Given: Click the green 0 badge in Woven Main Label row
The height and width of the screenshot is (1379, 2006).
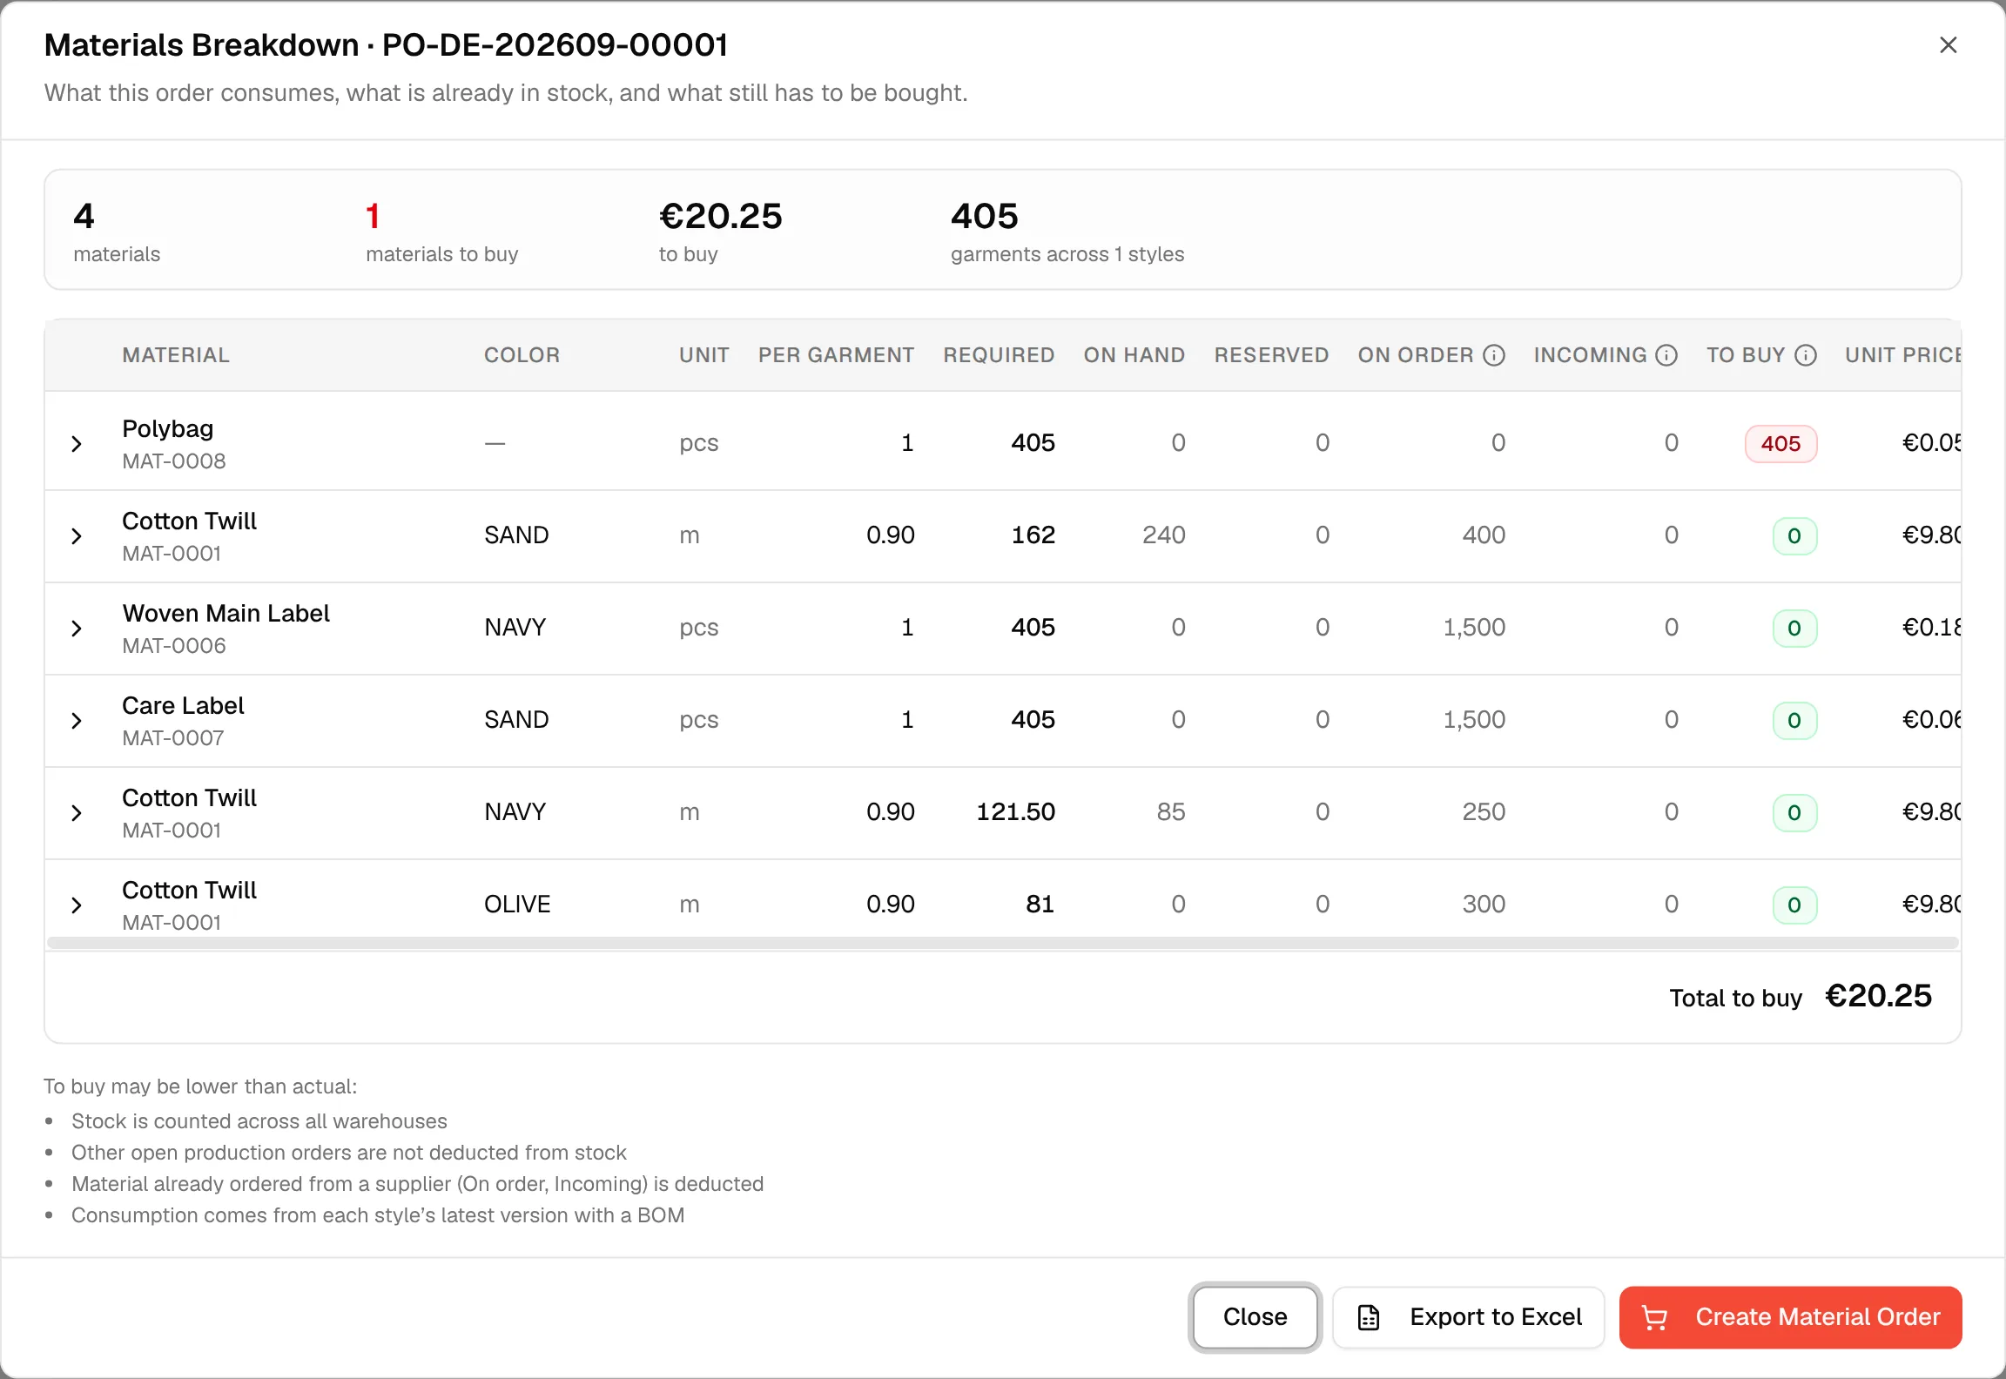Looking at the screenshot, I should 1794,629.
